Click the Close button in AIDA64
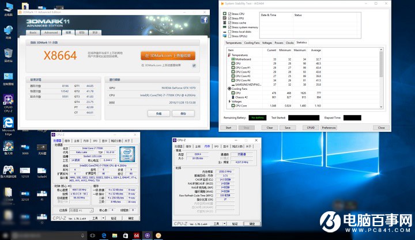Screen dimensions: 415x240 point(381,128)
